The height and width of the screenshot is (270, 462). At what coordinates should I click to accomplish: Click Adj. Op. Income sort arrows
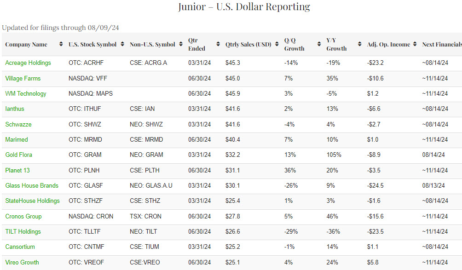coord(415,45)
